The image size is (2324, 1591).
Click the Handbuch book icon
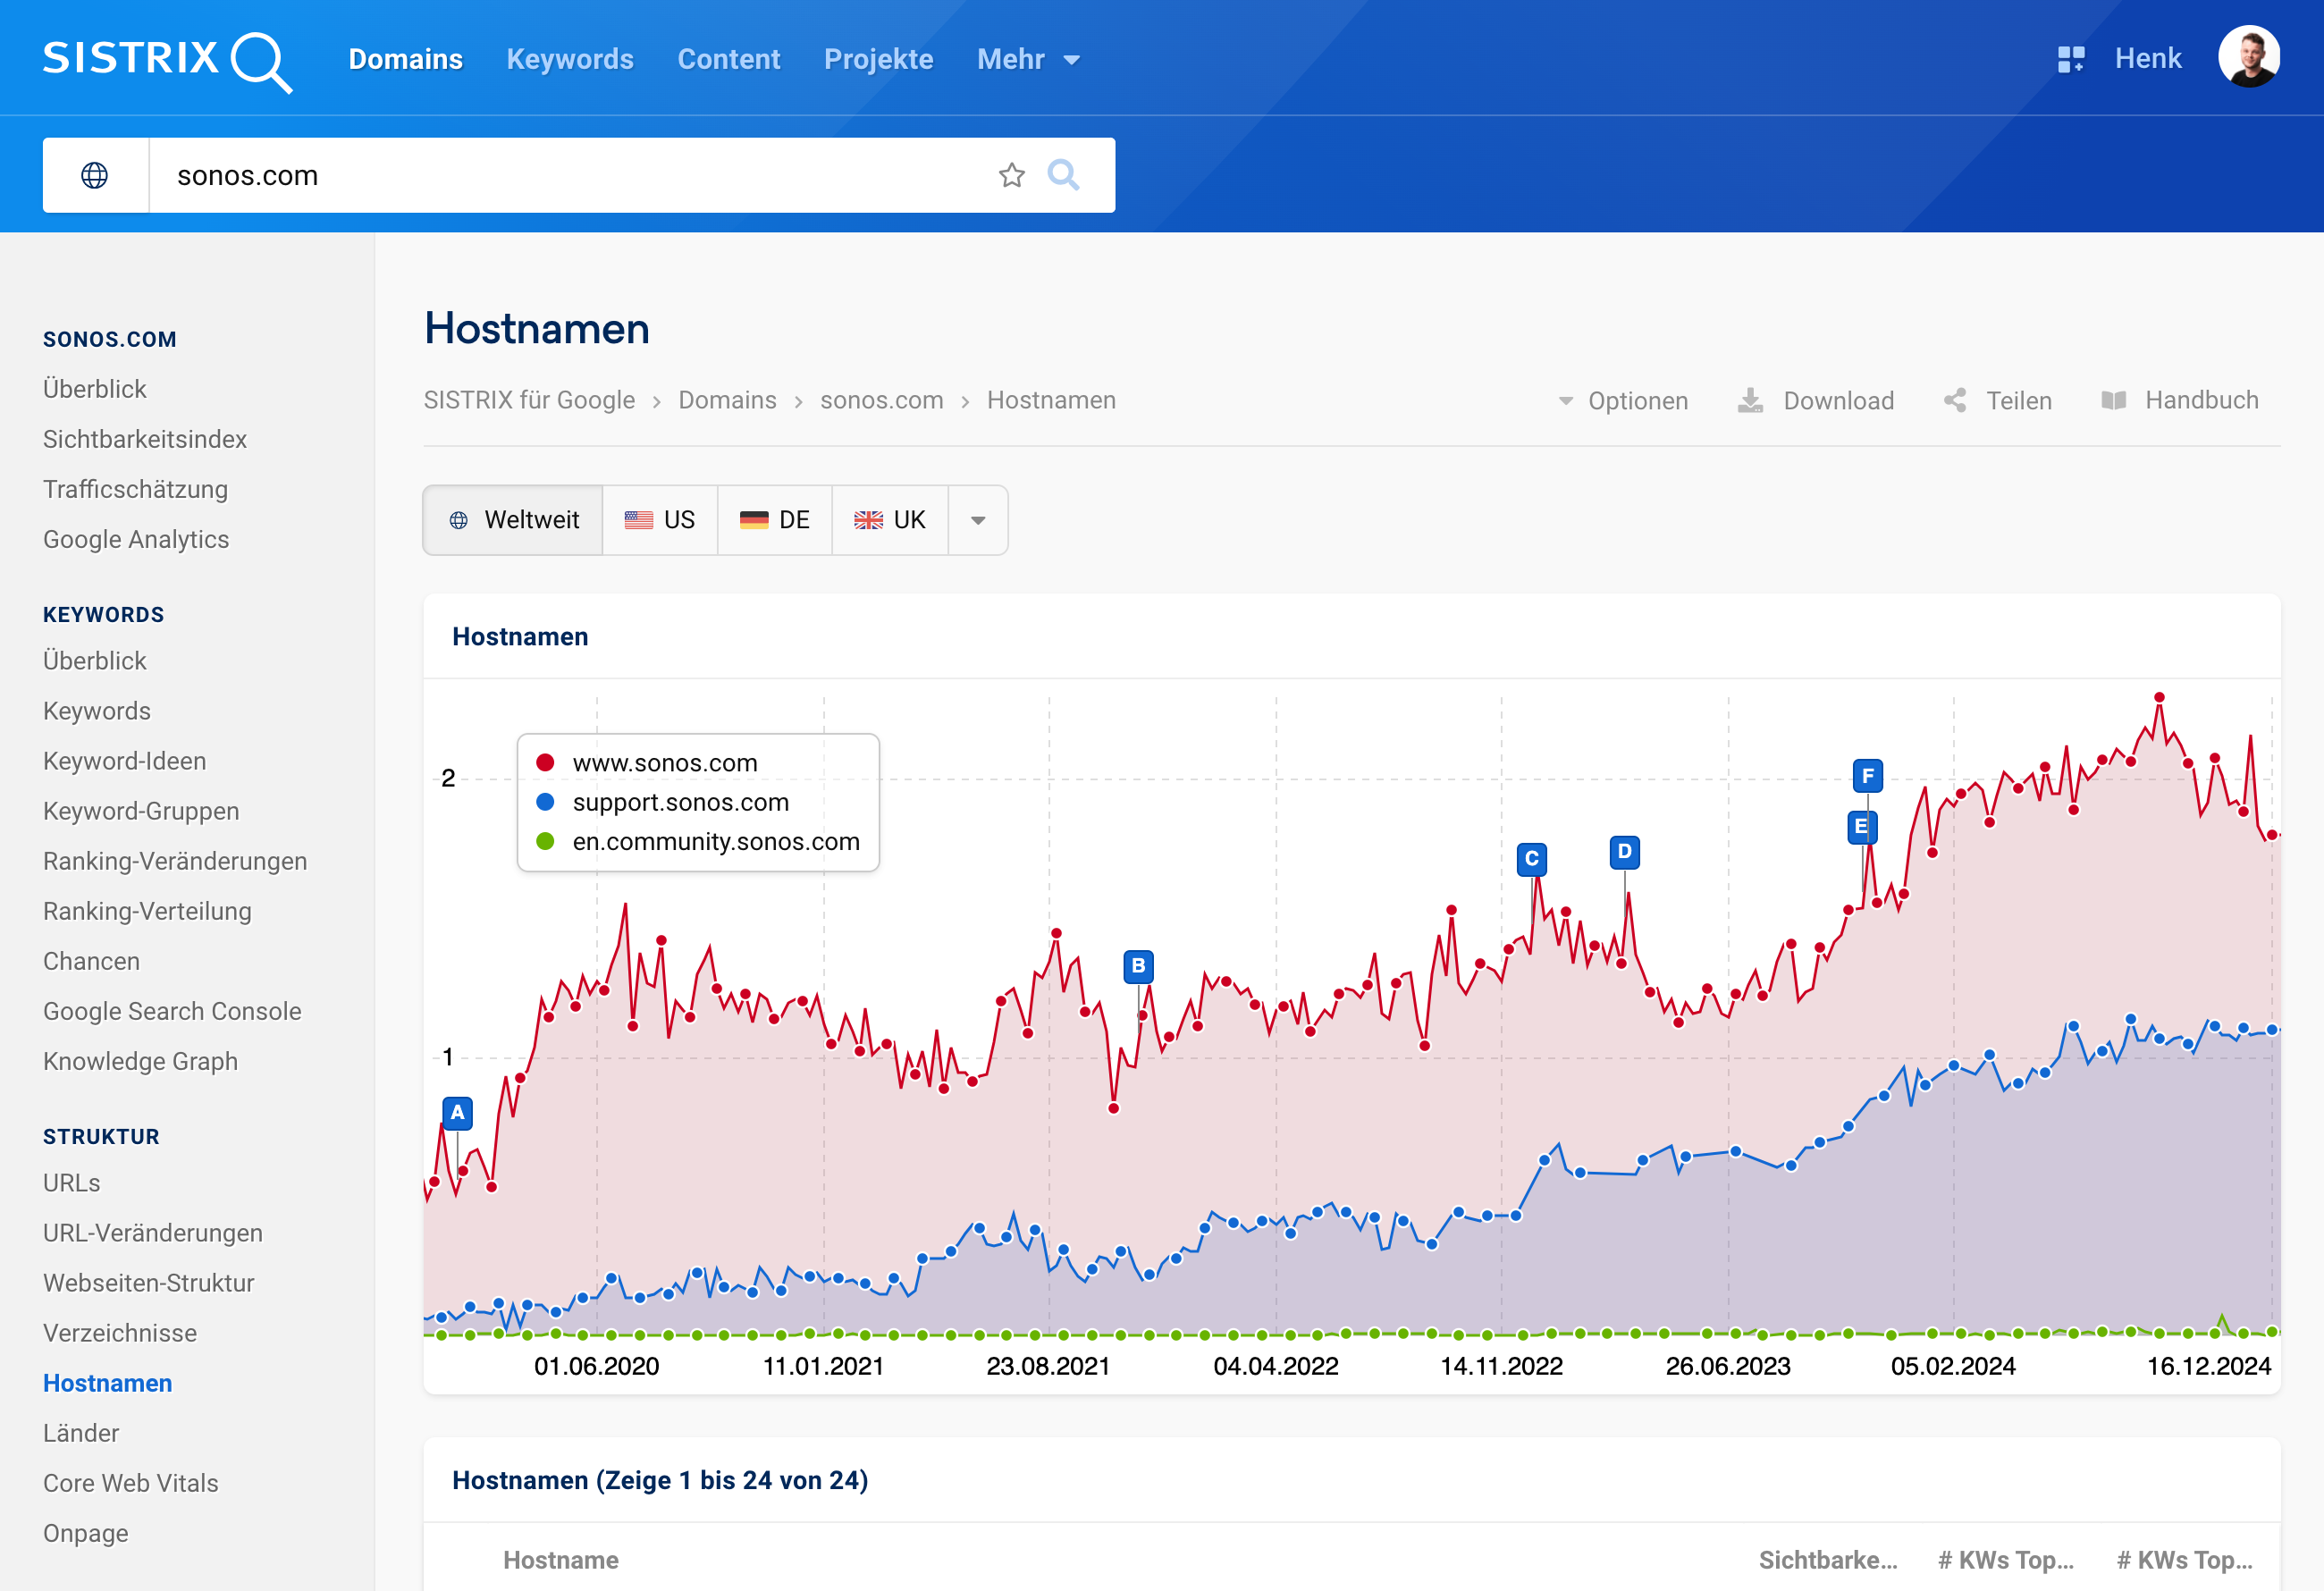pos(2113,401)
